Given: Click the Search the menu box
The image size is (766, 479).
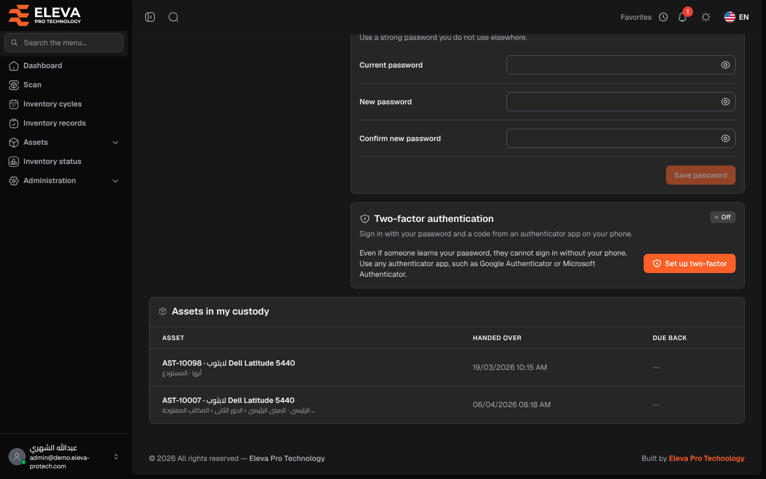Looking at the screenshot, I should (64, 43).
